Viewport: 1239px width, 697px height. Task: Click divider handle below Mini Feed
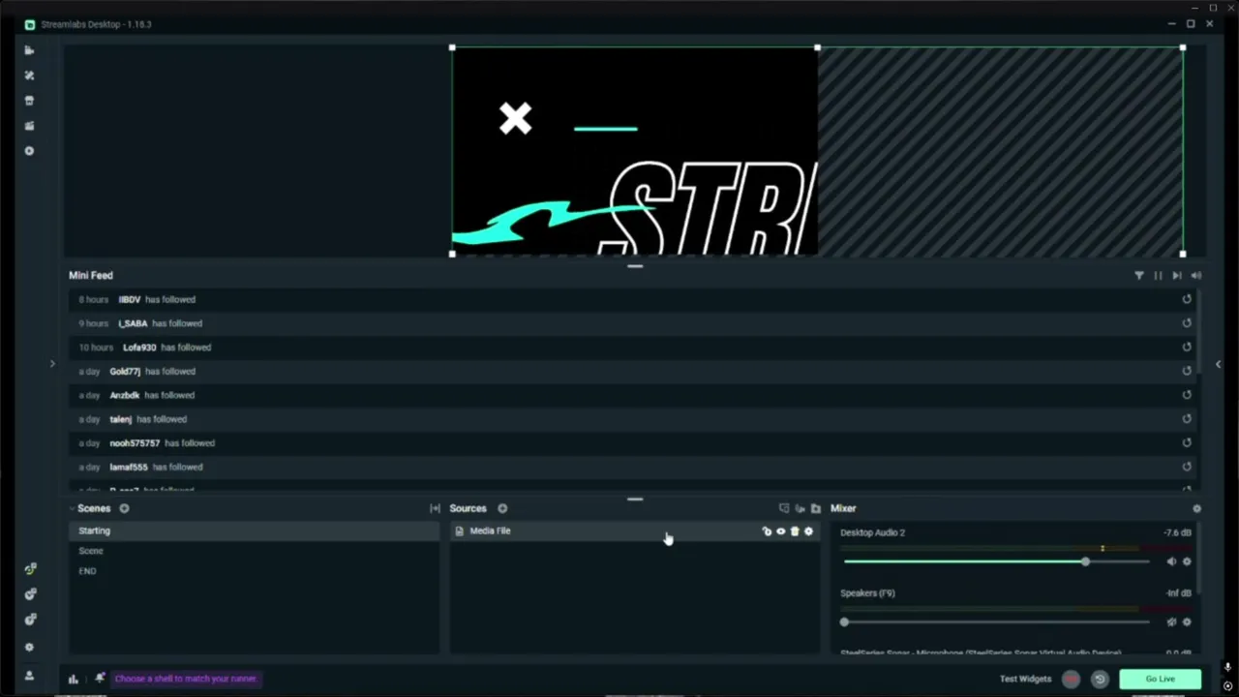pyautogui.click(x=635, y=500)
